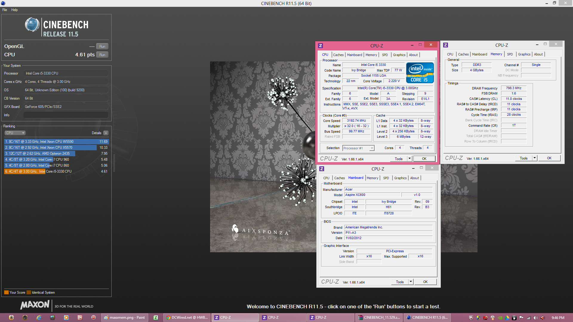573x322 pixels.
Task: Open Internet Explorer from the taskbar
Action: point(39,318)
